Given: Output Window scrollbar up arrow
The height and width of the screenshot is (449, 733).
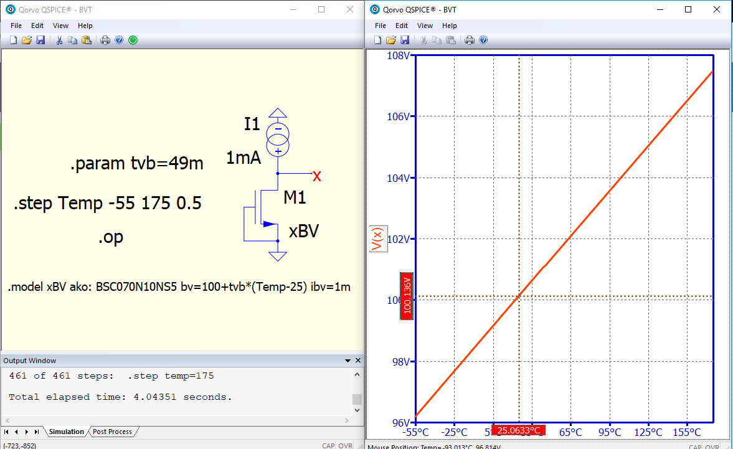Looking at the screenshot, I should click(x=357, y=374).
